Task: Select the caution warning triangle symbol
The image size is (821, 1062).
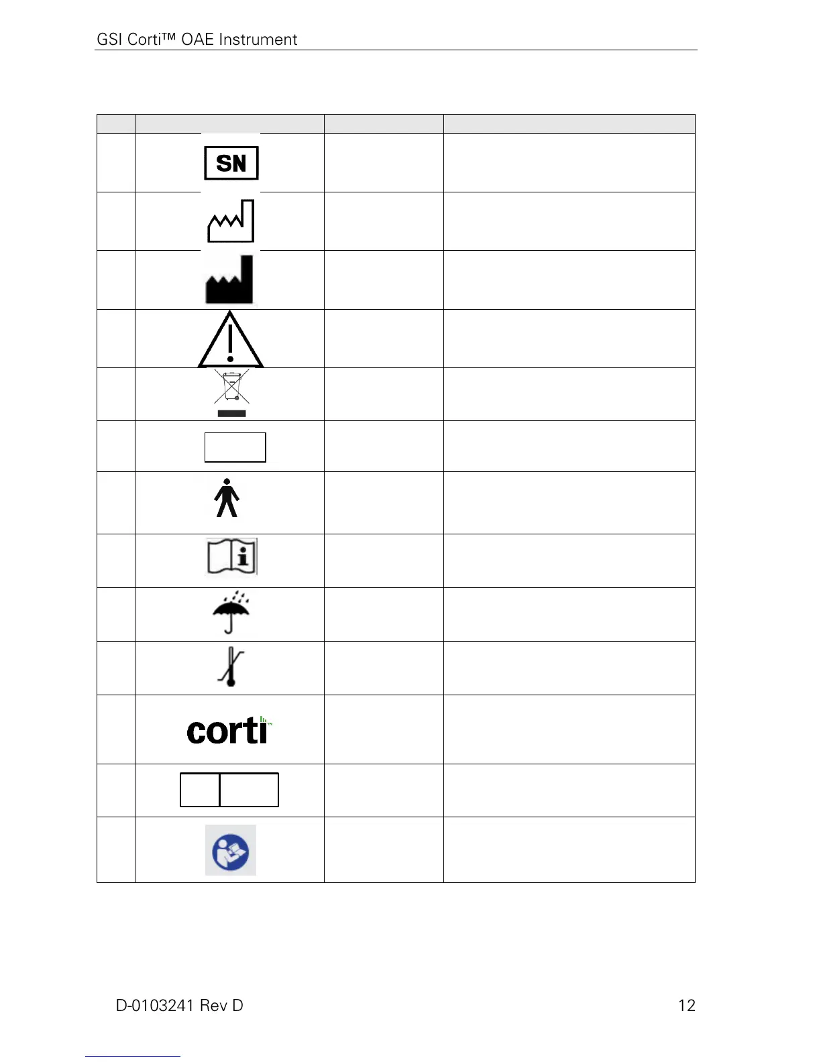Action: (230, 339)
